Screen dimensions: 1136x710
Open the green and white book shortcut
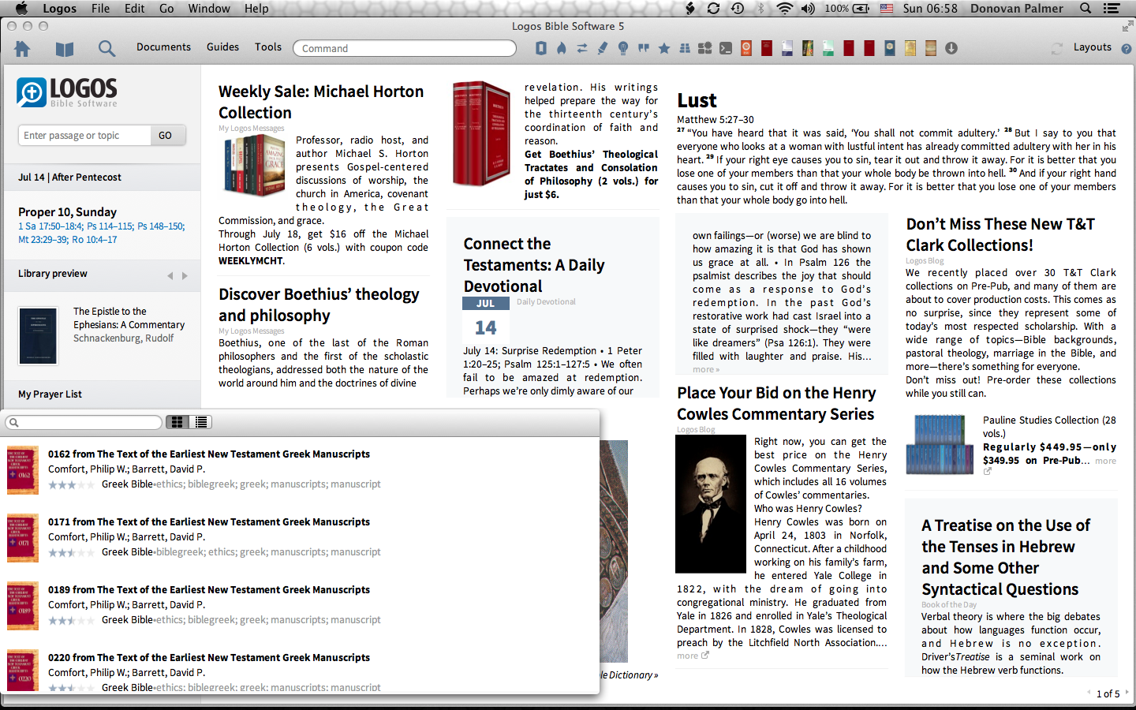(828, 48)
